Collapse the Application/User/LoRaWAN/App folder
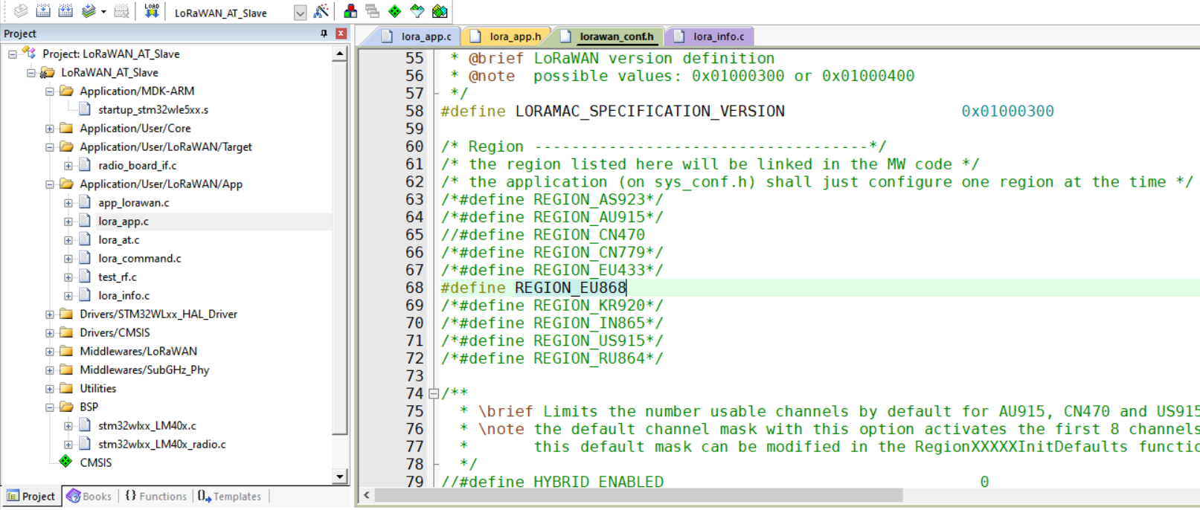Screen dimensions: 1200x510 (x=50, y=184)
